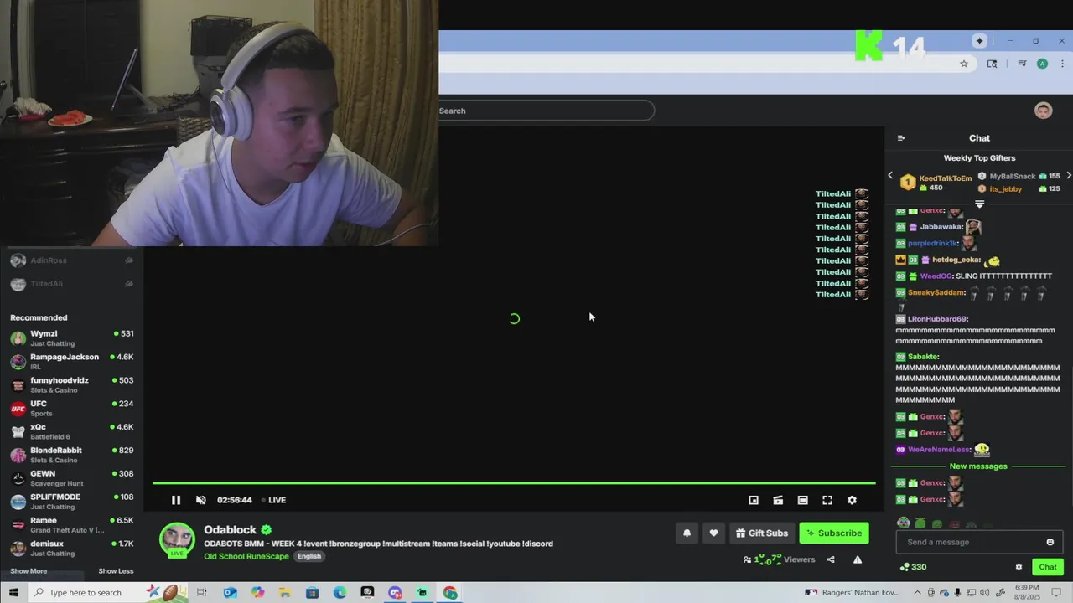Expand recommended list with Show More
The height and width of the screenshot is (603, 1073).
click(29, 571)
